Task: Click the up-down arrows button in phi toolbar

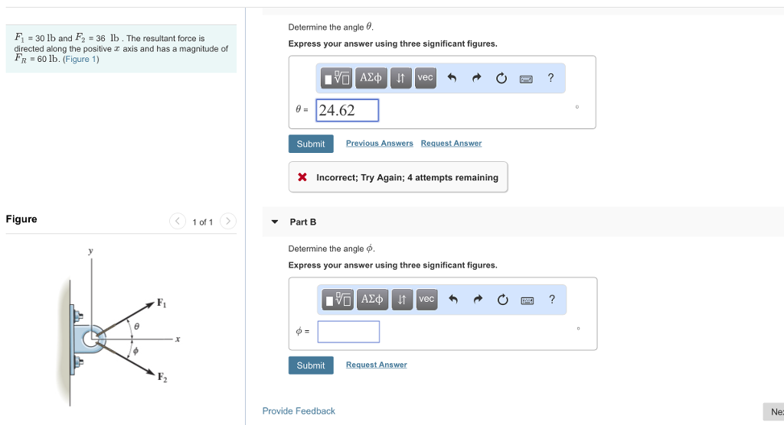Action: [402, 299]
